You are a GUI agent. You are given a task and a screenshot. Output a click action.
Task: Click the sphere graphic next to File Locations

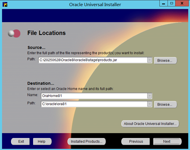pos(14,33)
